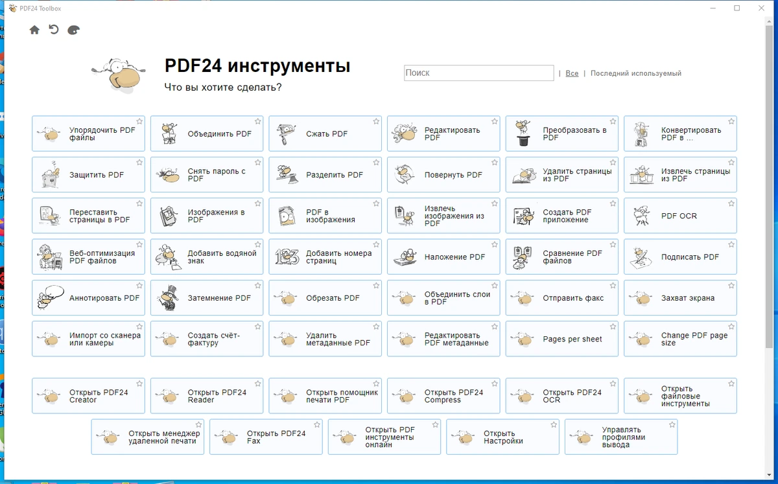Screen dimensions: 778x484
Task: Click the Создать PDF приложение icon
Action: pos(523,216)
